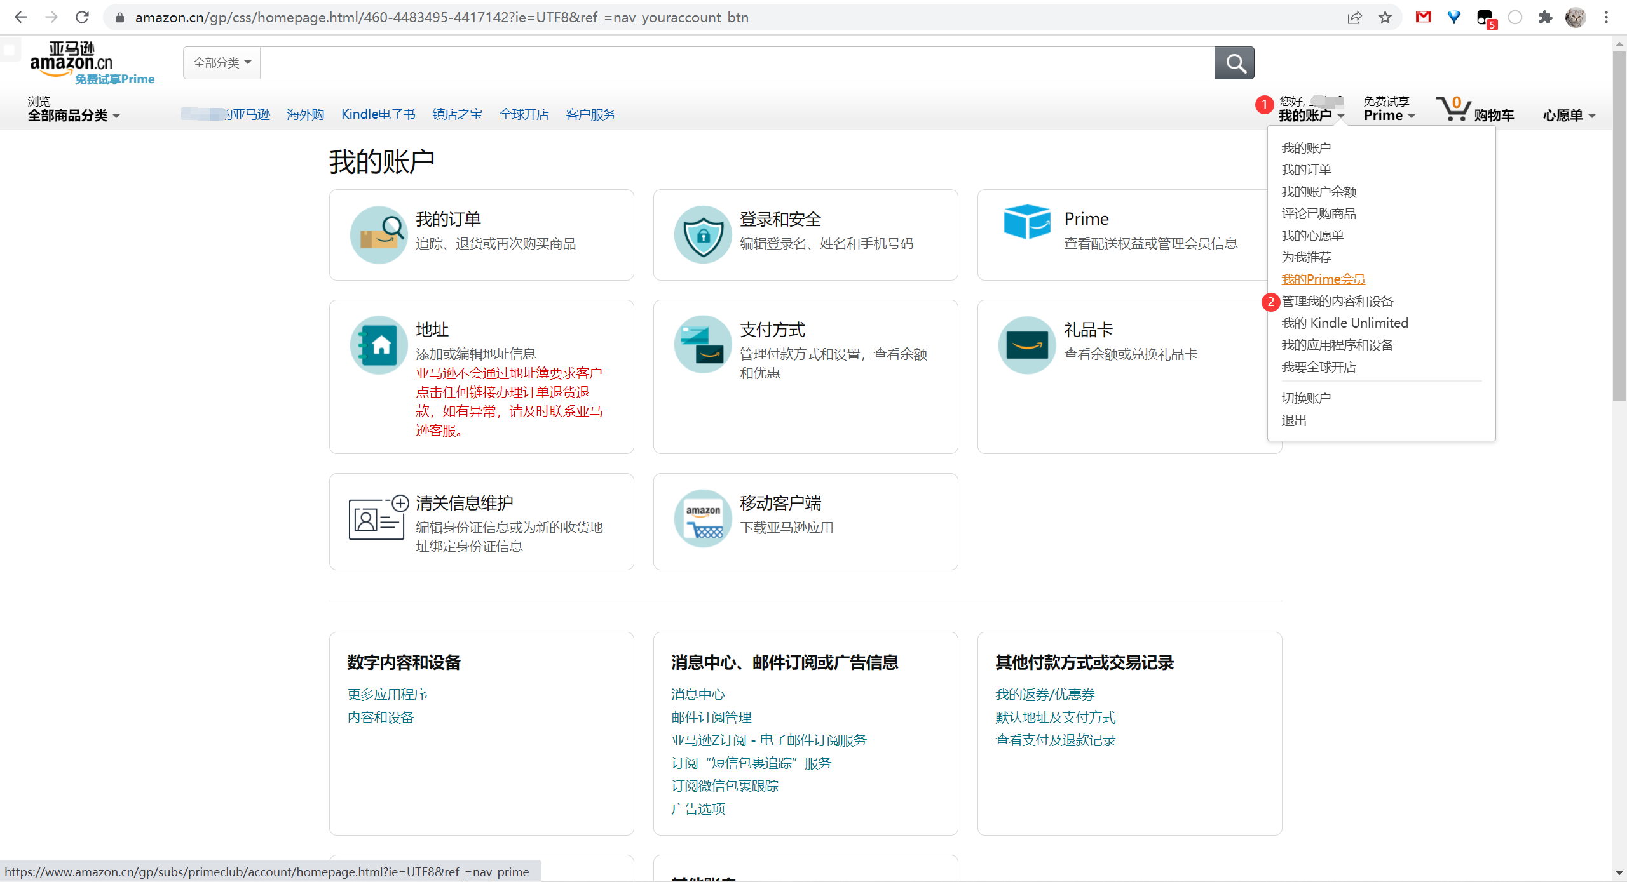Select 退出 to sign out

(1294, 420)
